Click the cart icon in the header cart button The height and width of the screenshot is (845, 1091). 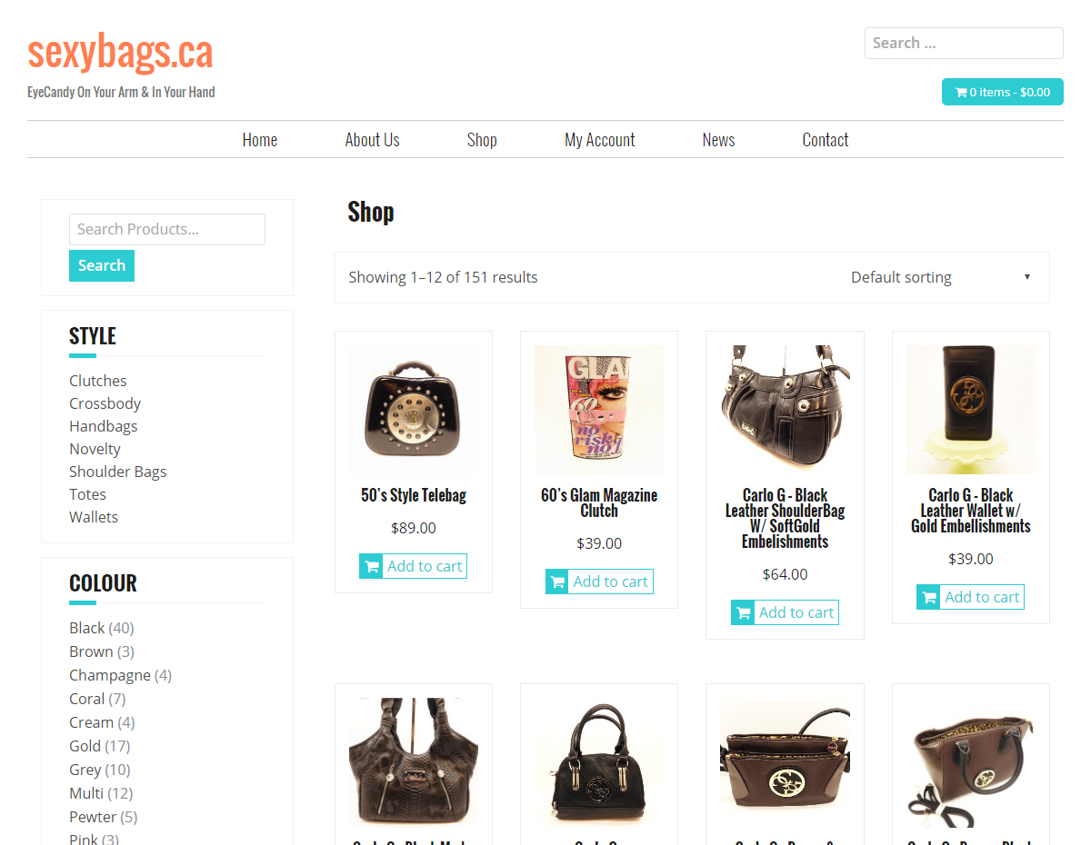(961, 92)
